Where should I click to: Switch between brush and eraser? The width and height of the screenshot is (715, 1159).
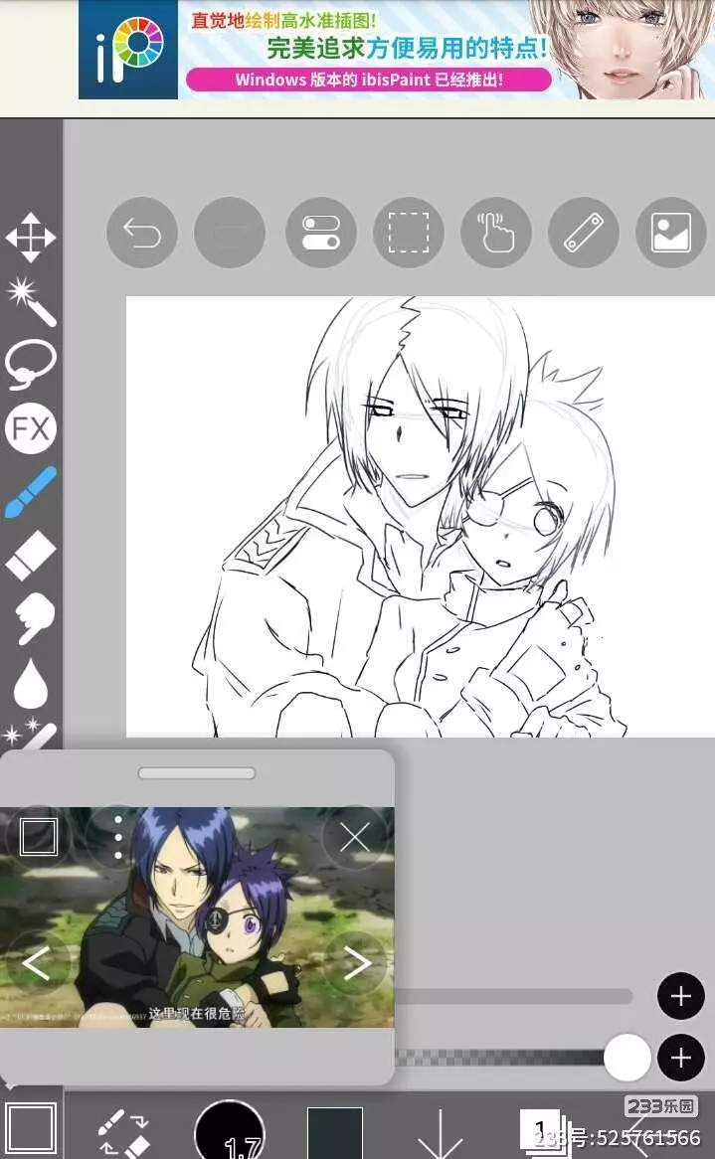pos(123,1131)
